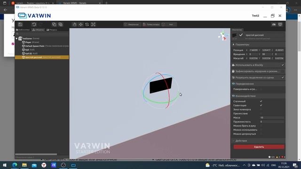Screen dimensions: 301x169
Task: Click the object thumbnail in the inspector
Action: pyautogui.click(x=234, y=35)
